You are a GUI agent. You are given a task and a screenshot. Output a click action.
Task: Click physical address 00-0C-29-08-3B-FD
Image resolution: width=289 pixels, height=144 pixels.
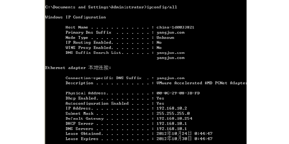coord(178,93)
